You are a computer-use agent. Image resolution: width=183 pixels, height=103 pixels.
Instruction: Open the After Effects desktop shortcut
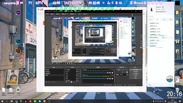18,12
